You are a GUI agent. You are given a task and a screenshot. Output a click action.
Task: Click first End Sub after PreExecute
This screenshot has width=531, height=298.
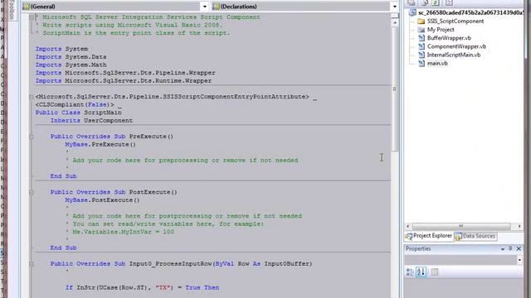coord(63,176)
